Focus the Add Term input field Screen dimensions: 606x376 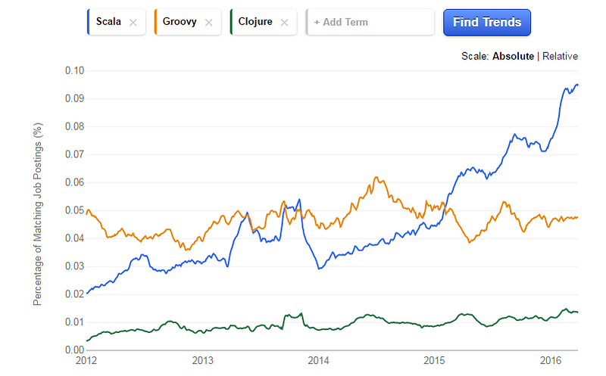pos(371,23)
